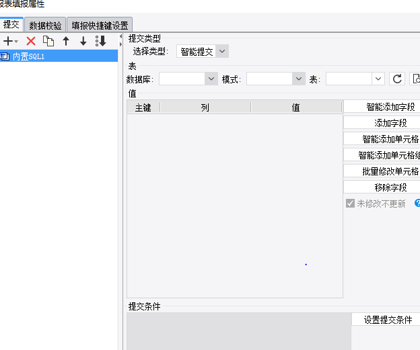This screenshot has width=420, height=350.
Task: Click the add (+) submit item button
Action: point(8,41)
